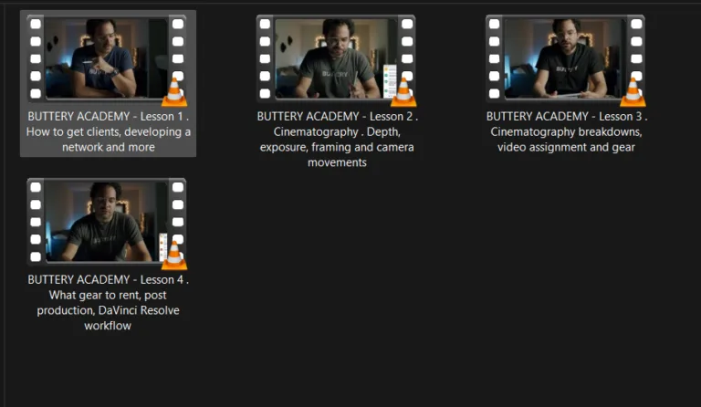Select the Lesson 4 video thumbnail
Screen dimensions: 701x407
[x=106, y=222]
